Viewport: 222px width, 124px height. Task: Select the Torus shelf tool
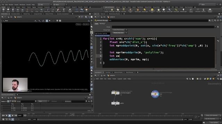tap(18, 10)
